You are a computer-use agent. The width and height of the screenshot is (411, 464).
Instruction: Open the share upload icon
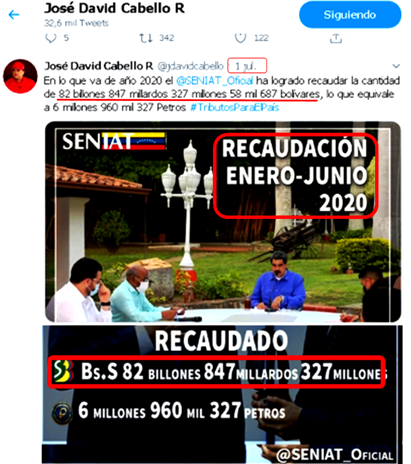(x=336, y=38)
